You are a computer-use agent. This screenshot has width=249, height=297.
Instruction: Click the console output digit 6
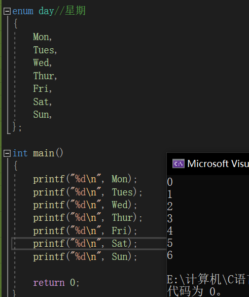pyautogui.click(x=170, y=255)
